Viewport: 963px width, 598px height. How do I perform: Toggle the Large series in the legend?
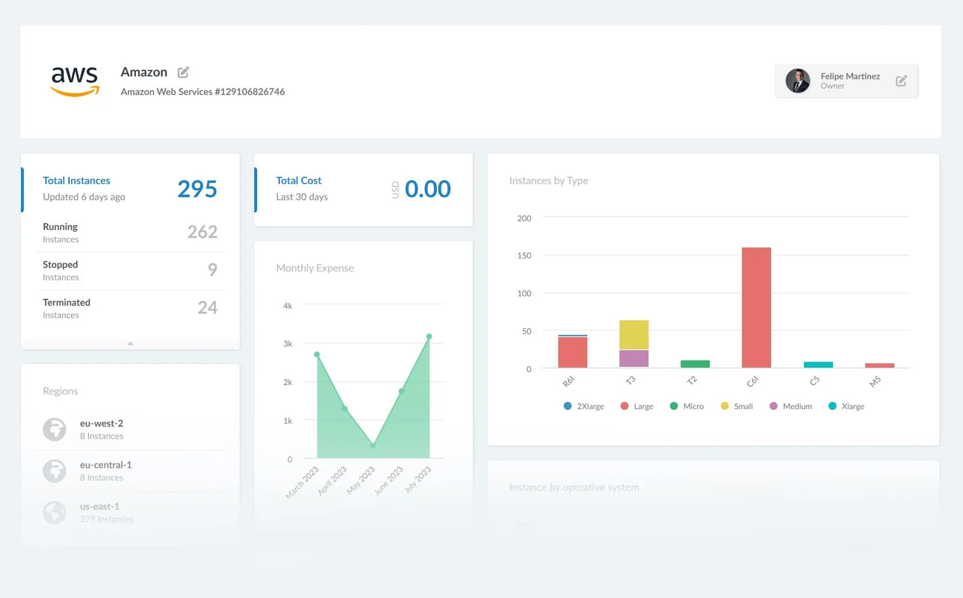click(x=636, y=406)
